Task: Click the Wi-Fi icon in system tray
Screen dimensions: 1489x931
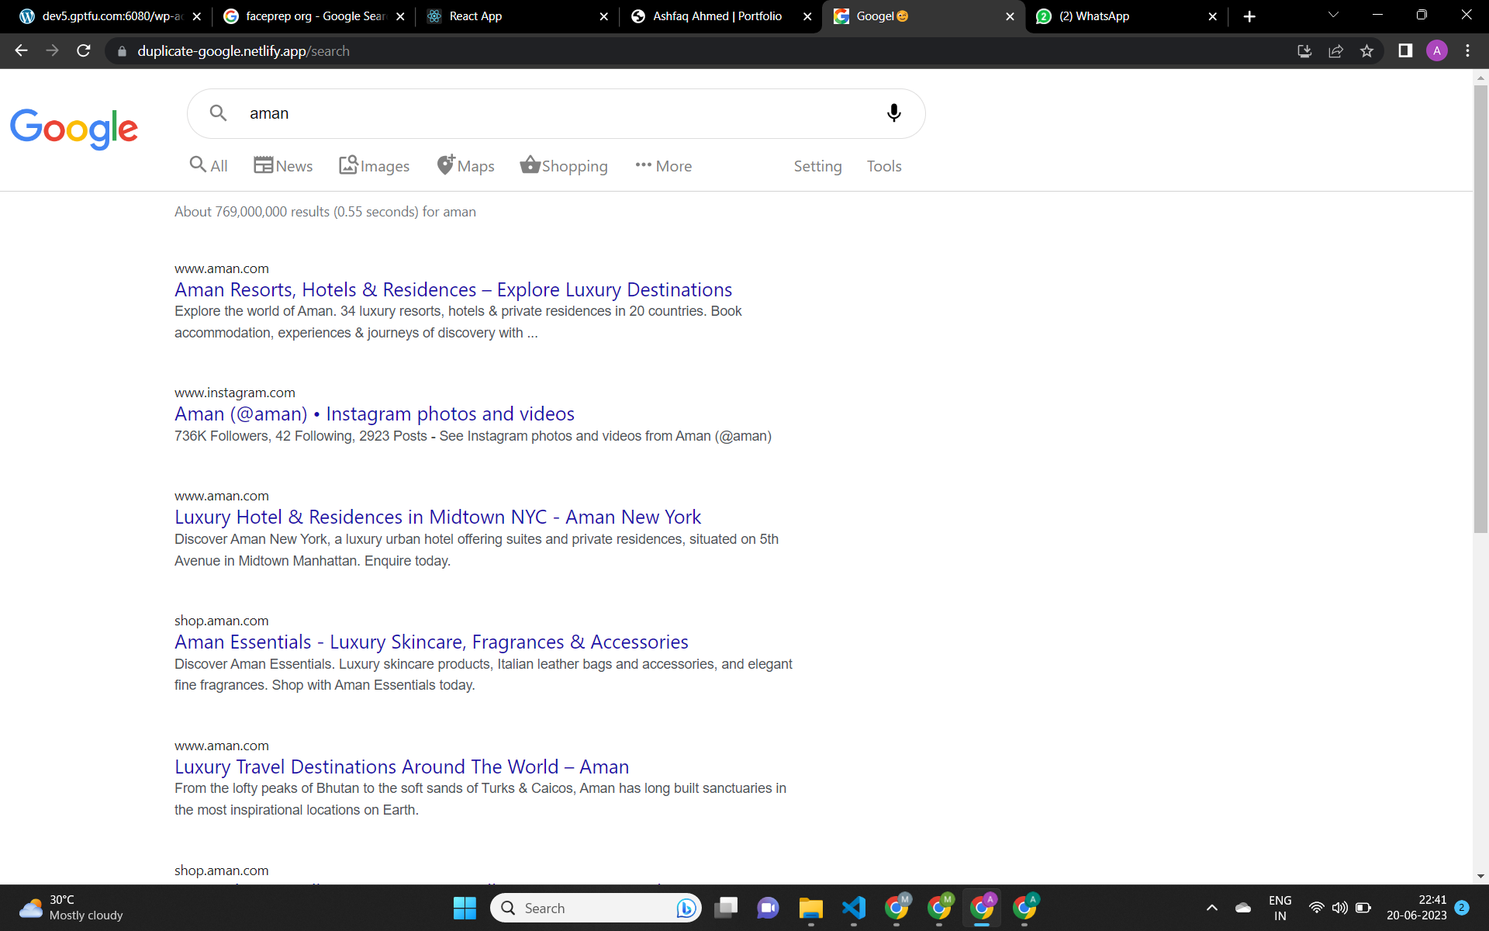Action: click(1316, 908)
